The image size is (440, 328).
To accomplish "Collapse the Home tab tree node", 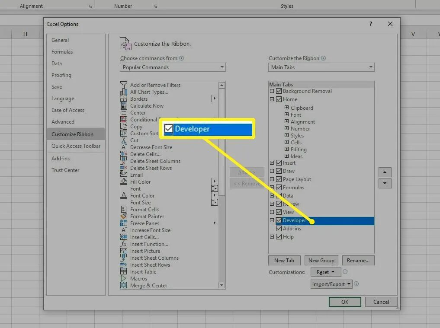I will [x=272, y=99].
